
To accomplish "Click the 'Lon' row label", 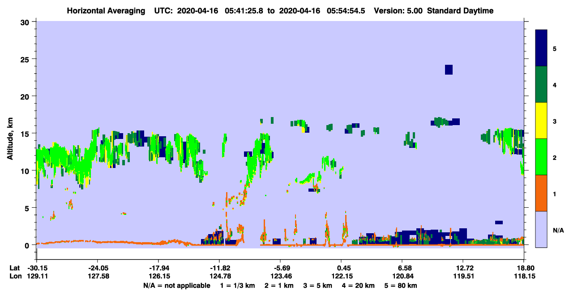I will click(x=15, y=276).
